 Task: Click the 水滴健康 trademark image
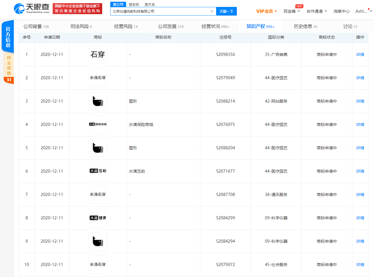coord(98,218)
